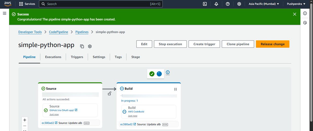Image resolution: width=313 pixels, height=131 pixels.
Task: Click the Source stage success checkmark icon
Action: pyautogui.click(x=43, y=89)
